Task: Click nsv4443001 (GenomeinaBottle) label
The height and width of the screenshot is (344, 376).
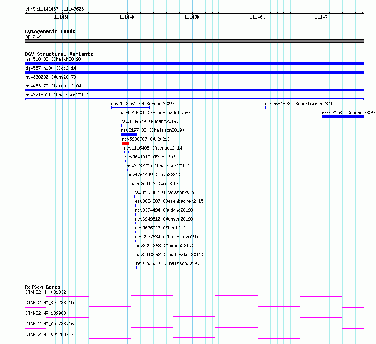Action: click(x=155, y=112)
